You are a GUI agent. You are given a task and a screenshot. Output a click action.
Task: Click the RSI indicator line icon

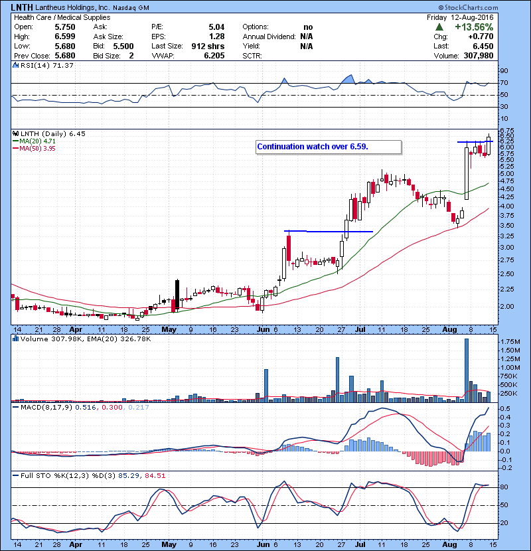point(15,65)
